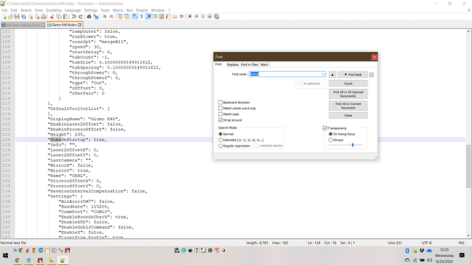
Task: Click Find All in All Opened Documents
Action: click(x=348, y=94)
